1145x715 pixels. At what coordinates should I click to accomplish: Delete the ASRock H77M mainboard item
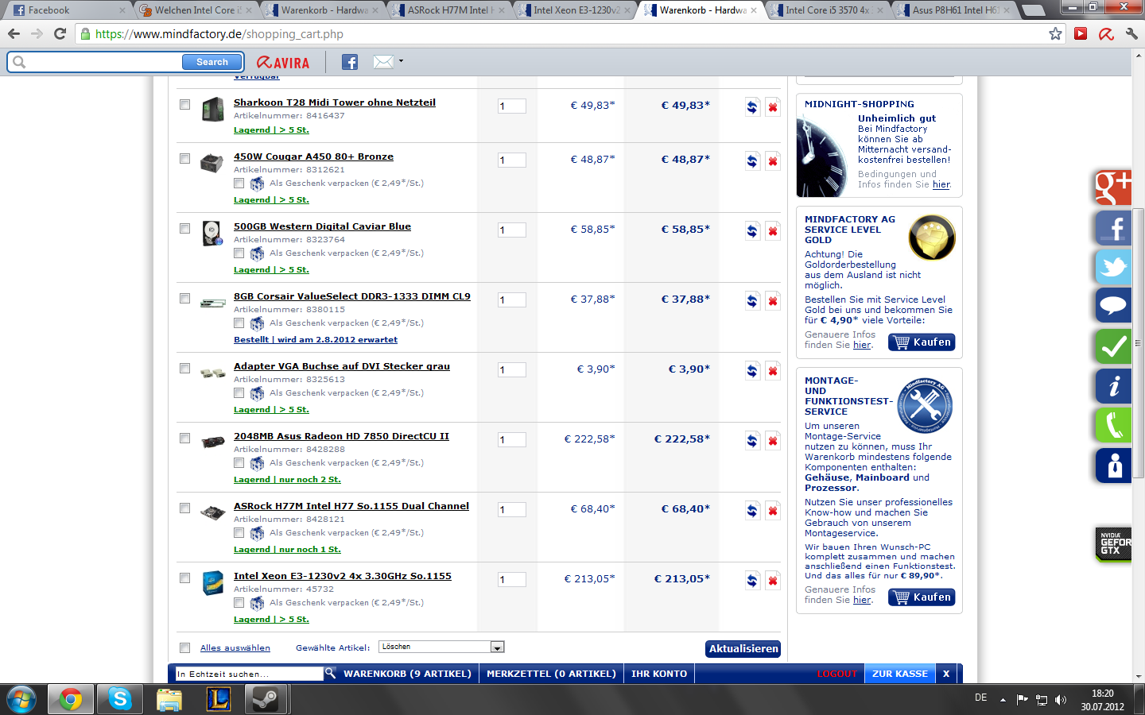772,511
